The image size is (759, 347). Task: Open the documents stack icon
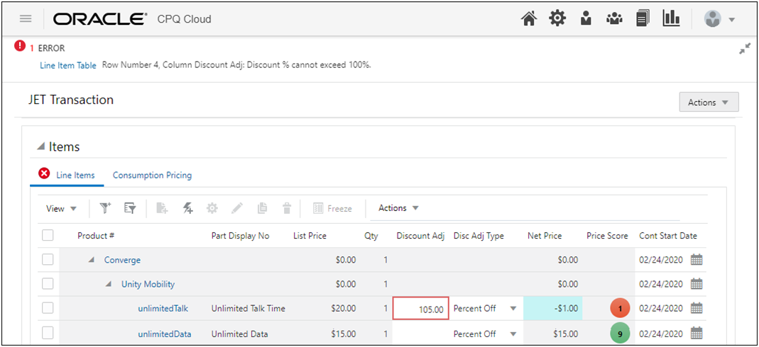pyautogui.click(x=643, y=19)
